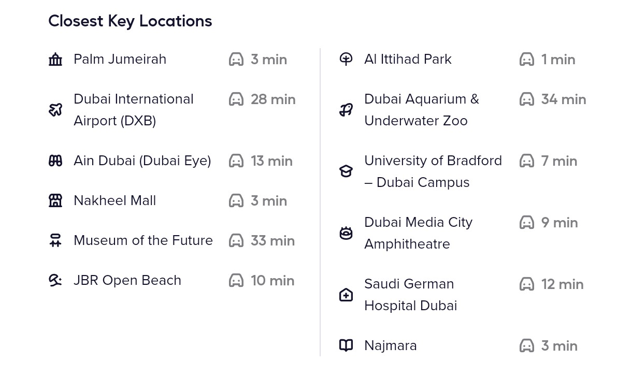Click the car icon beside 12 min
617x376 pixels.
pyautogui.click(x=527, y=284)
